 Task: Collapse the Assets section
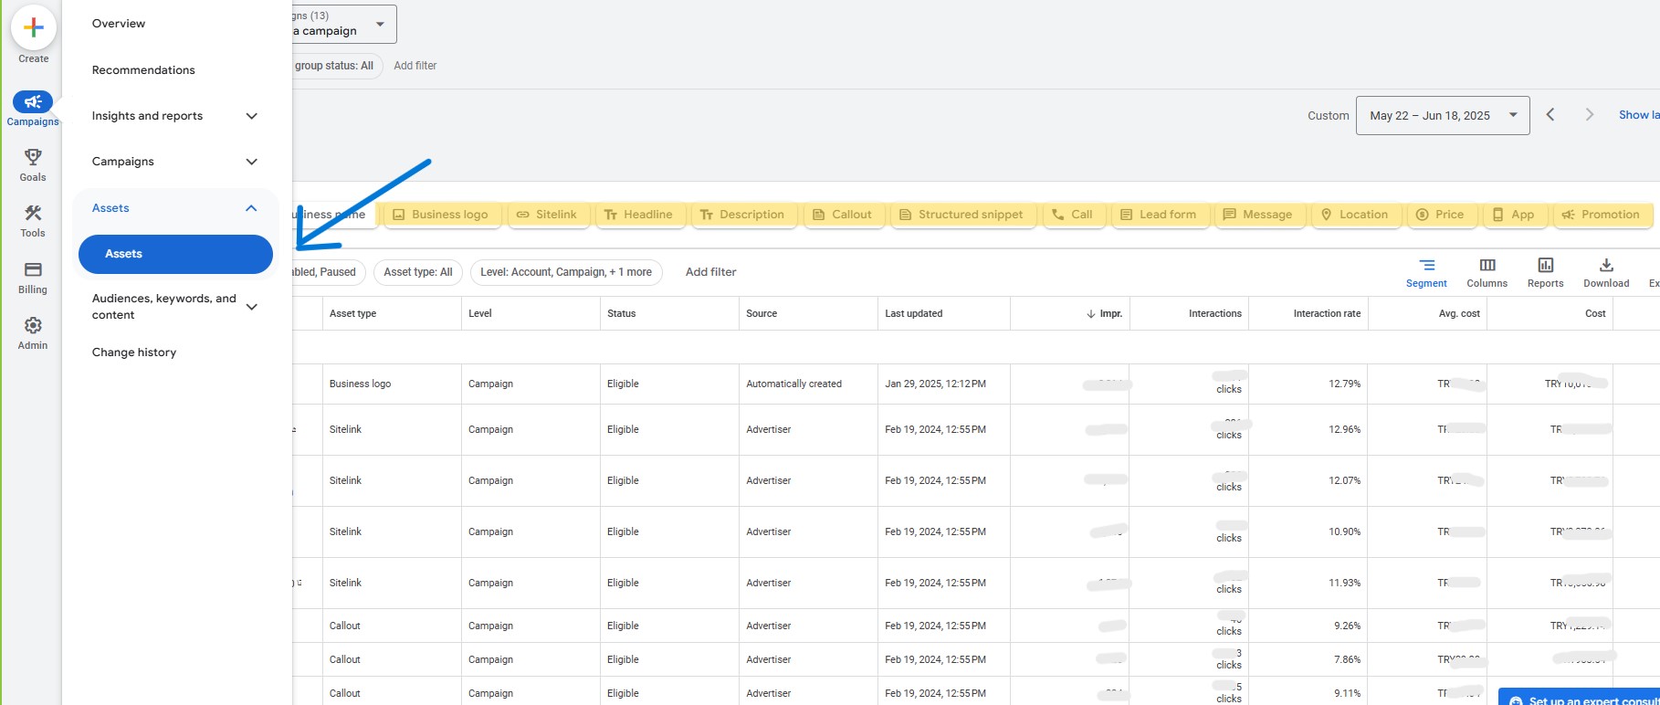[251, 208]
